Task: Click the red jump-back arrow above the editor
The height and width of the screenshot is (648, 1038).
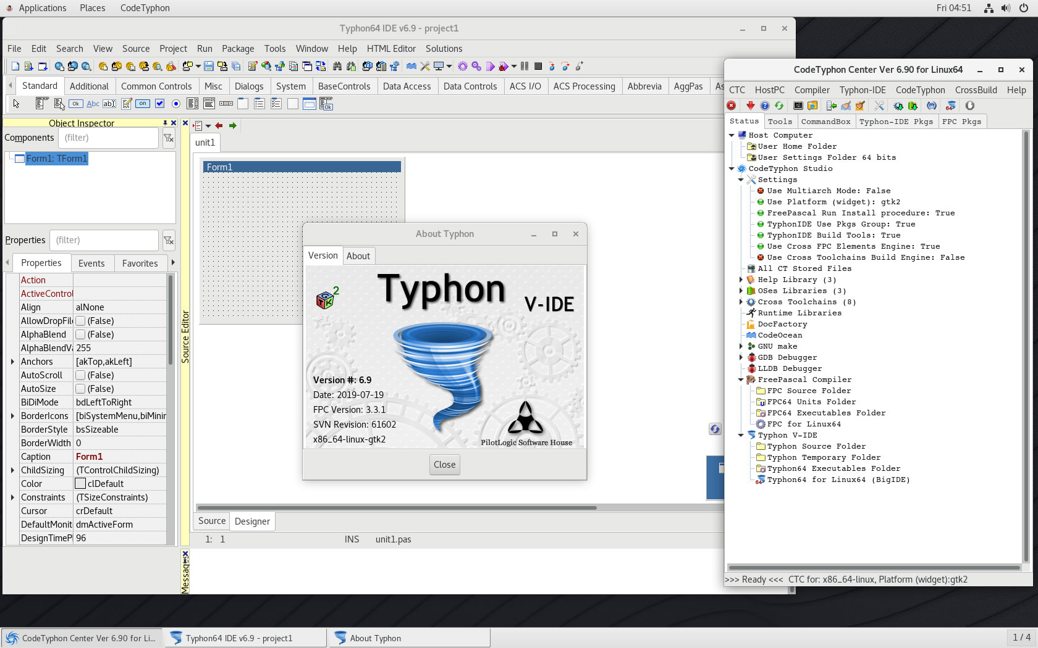Action: [x=219, y=125]
